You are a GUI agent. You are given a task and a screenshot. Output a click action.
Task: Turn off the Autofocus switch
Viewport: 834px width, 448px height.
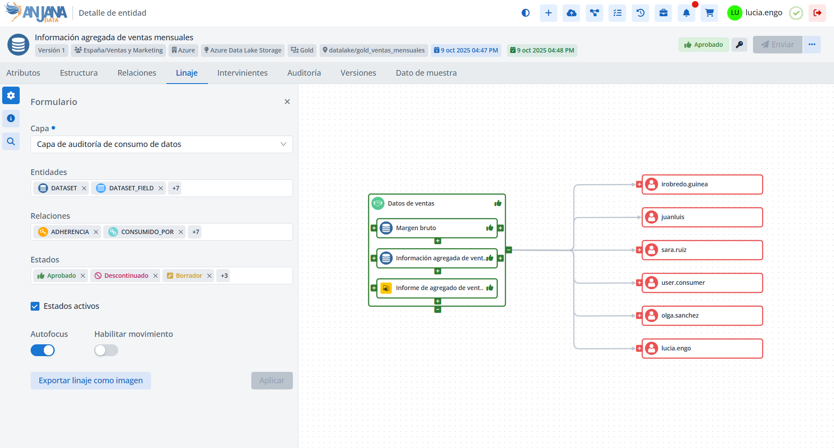[42, 350]
